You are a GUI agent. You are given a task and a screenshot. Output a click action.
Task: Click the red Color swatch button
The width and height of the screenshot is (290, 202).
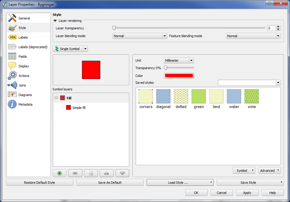pos(179,75)
